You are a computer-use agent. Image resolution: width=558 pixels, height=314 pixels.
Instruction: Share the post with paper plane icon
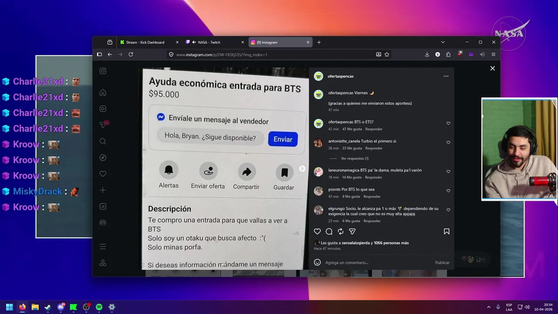[352, 232]
